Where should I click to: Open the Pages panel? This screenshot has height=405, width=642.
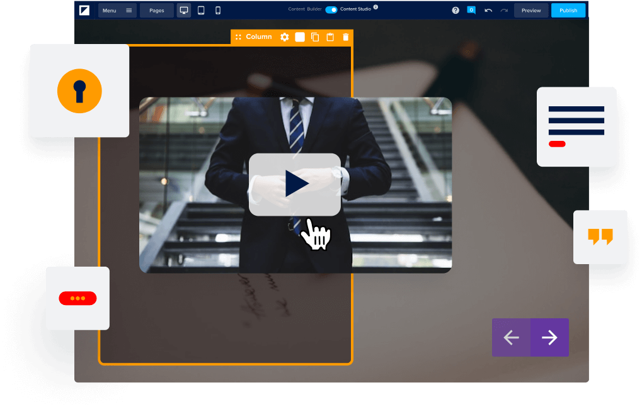pyautogui.click(x=156, y=11)
